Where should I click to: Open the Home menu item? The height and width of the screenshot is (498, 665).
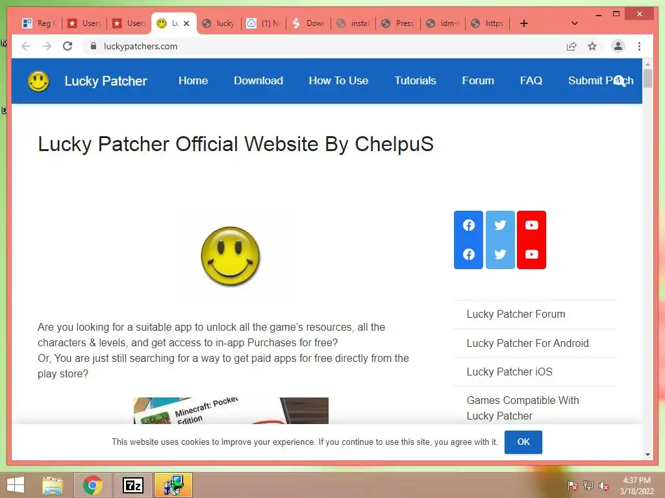(193, 80)
